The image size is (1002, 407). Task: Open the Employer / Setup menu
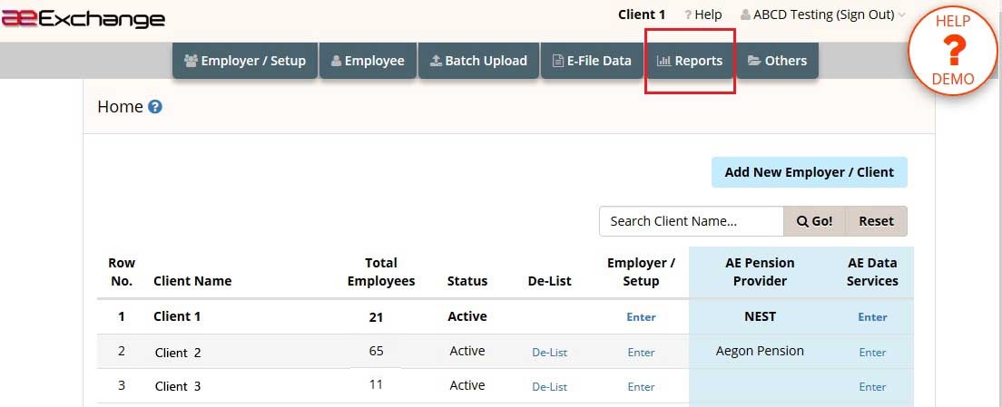pos(245,61)
